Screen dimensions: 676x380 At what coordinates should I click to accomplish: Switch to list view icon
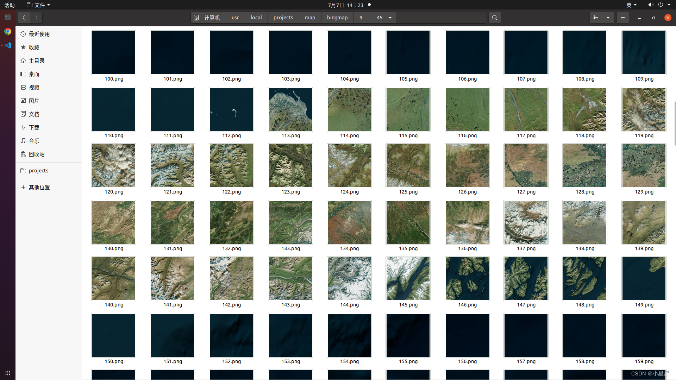click(596, 18)
